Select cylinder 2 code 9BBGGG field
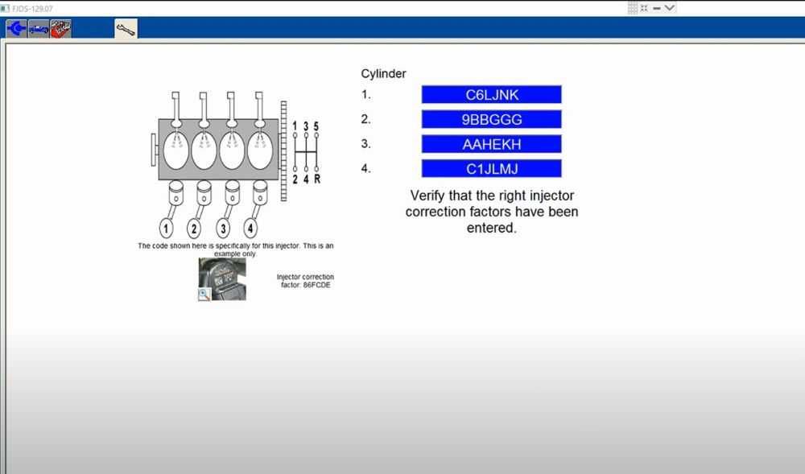The width and height of the screenshot is (805, 474). 491,120
